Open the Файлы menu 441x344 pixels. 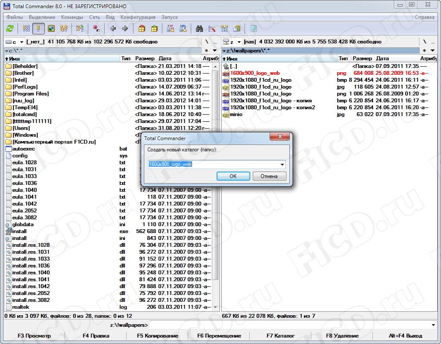[x=15, y=17]
